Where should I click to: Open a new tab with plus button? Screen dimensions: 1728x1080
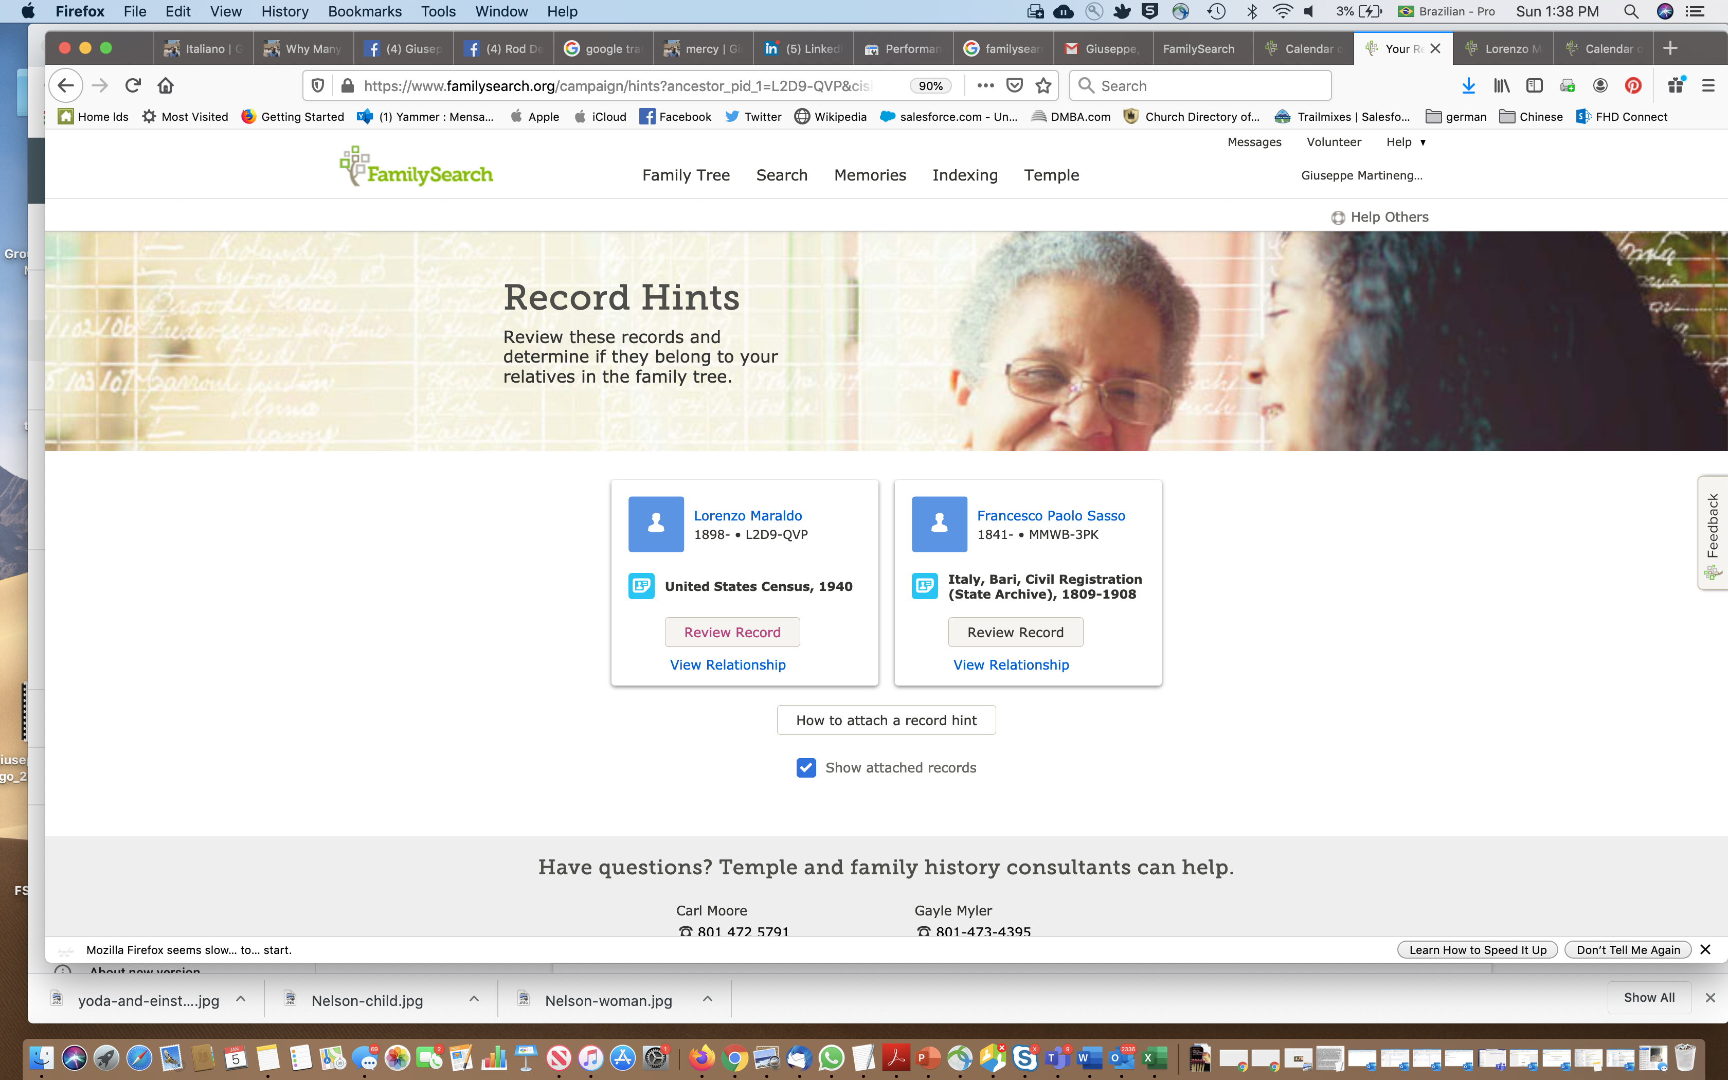(1670, 48)
